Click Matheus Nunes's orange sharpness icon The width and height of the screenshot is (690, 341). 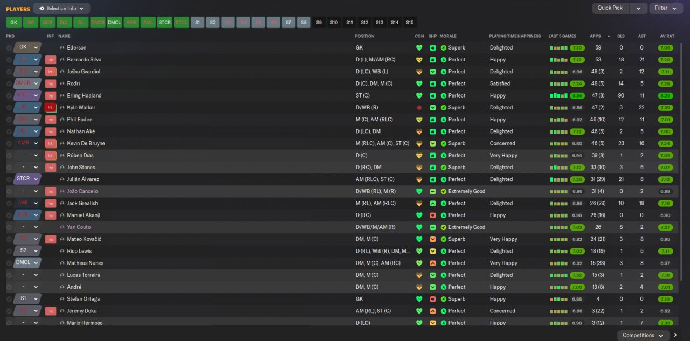[x=432, y=263]
